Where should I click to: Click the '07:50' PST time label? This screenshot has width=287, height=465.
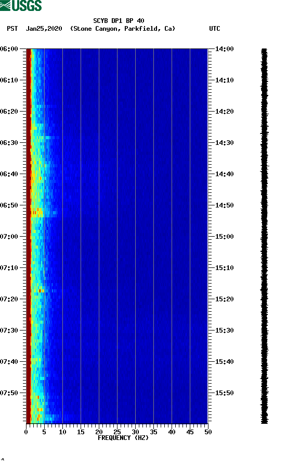(9, 393)
